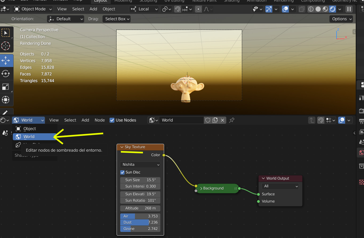This screenshot has height=238, width=364.
Task: Open the viewport overlays options dropdown arrow
Action: click(293, 9)
